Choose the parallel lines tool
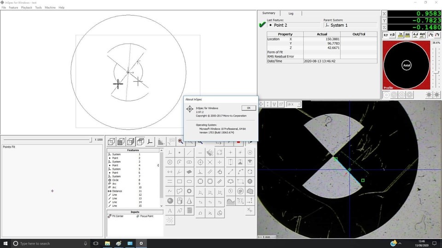 coord(210,172)
